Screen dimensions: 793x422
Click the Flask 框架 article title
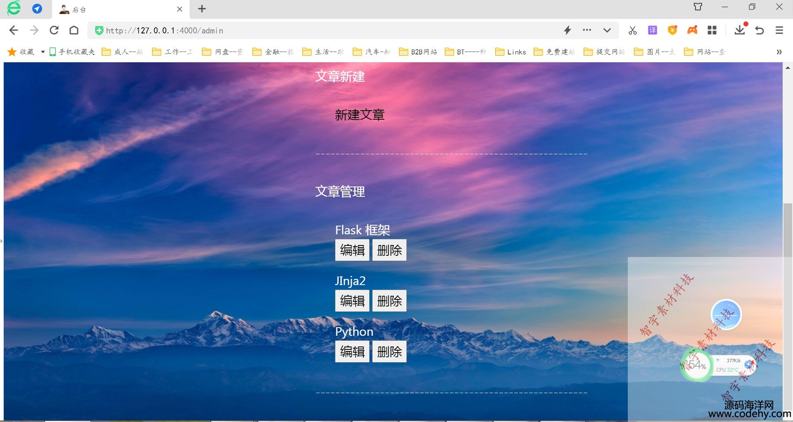[x=363, y=230]
